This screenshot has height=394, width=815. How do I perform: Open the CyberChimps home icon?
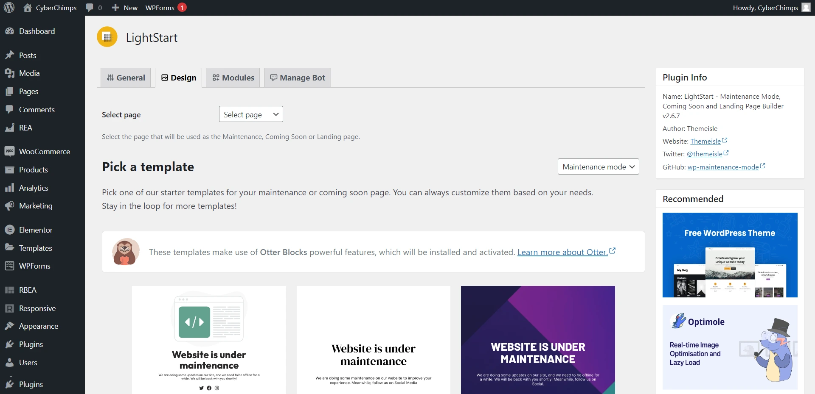28,8
